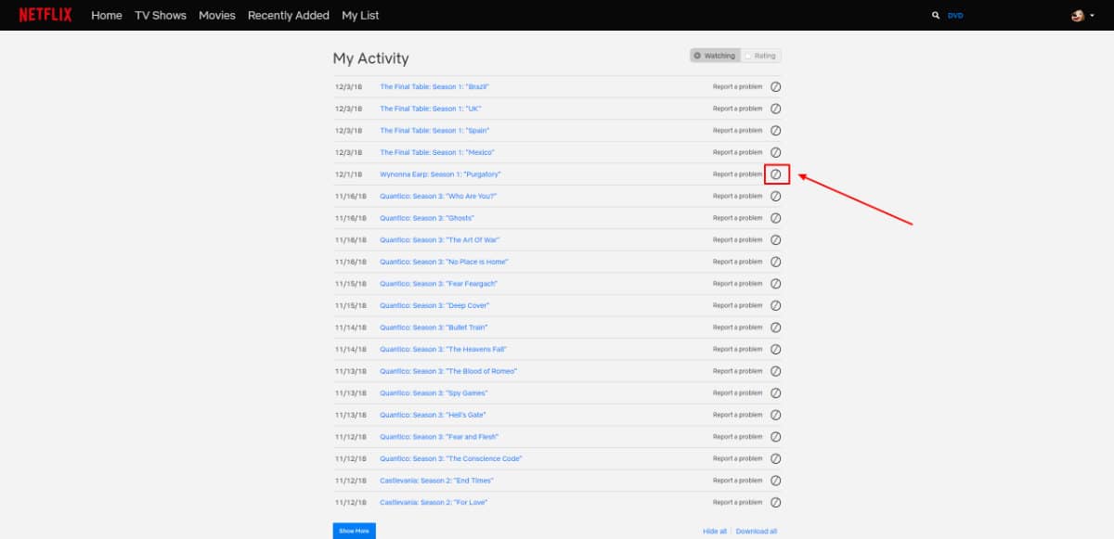This screenshot has height=539, width=1114.
Task: Open 'The Final Table: Season 1: Spain' title link
Action: coord(433,130)
